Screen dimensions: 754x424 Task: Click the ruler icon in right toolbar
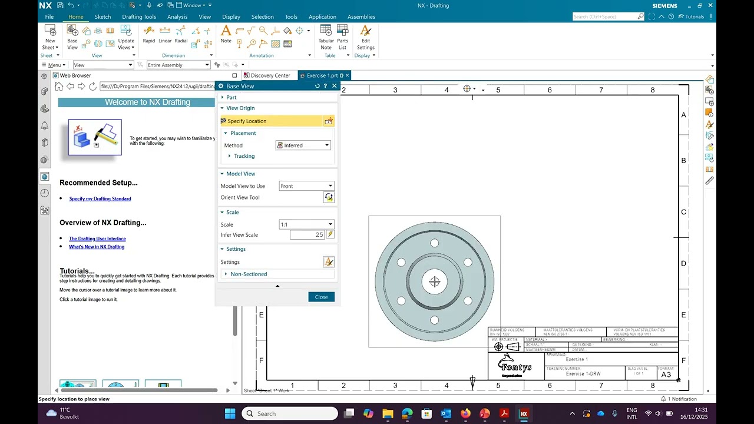[x=709, y=181]
